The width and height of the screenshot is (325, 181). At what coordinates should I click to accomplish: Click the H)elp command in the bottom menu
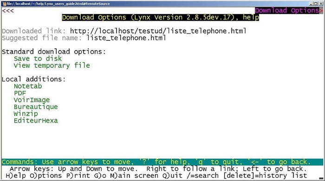click(16, 175)
